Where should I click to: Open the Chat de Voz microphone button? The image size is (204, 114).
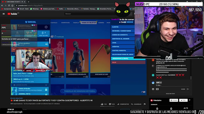tap(43, 34)
